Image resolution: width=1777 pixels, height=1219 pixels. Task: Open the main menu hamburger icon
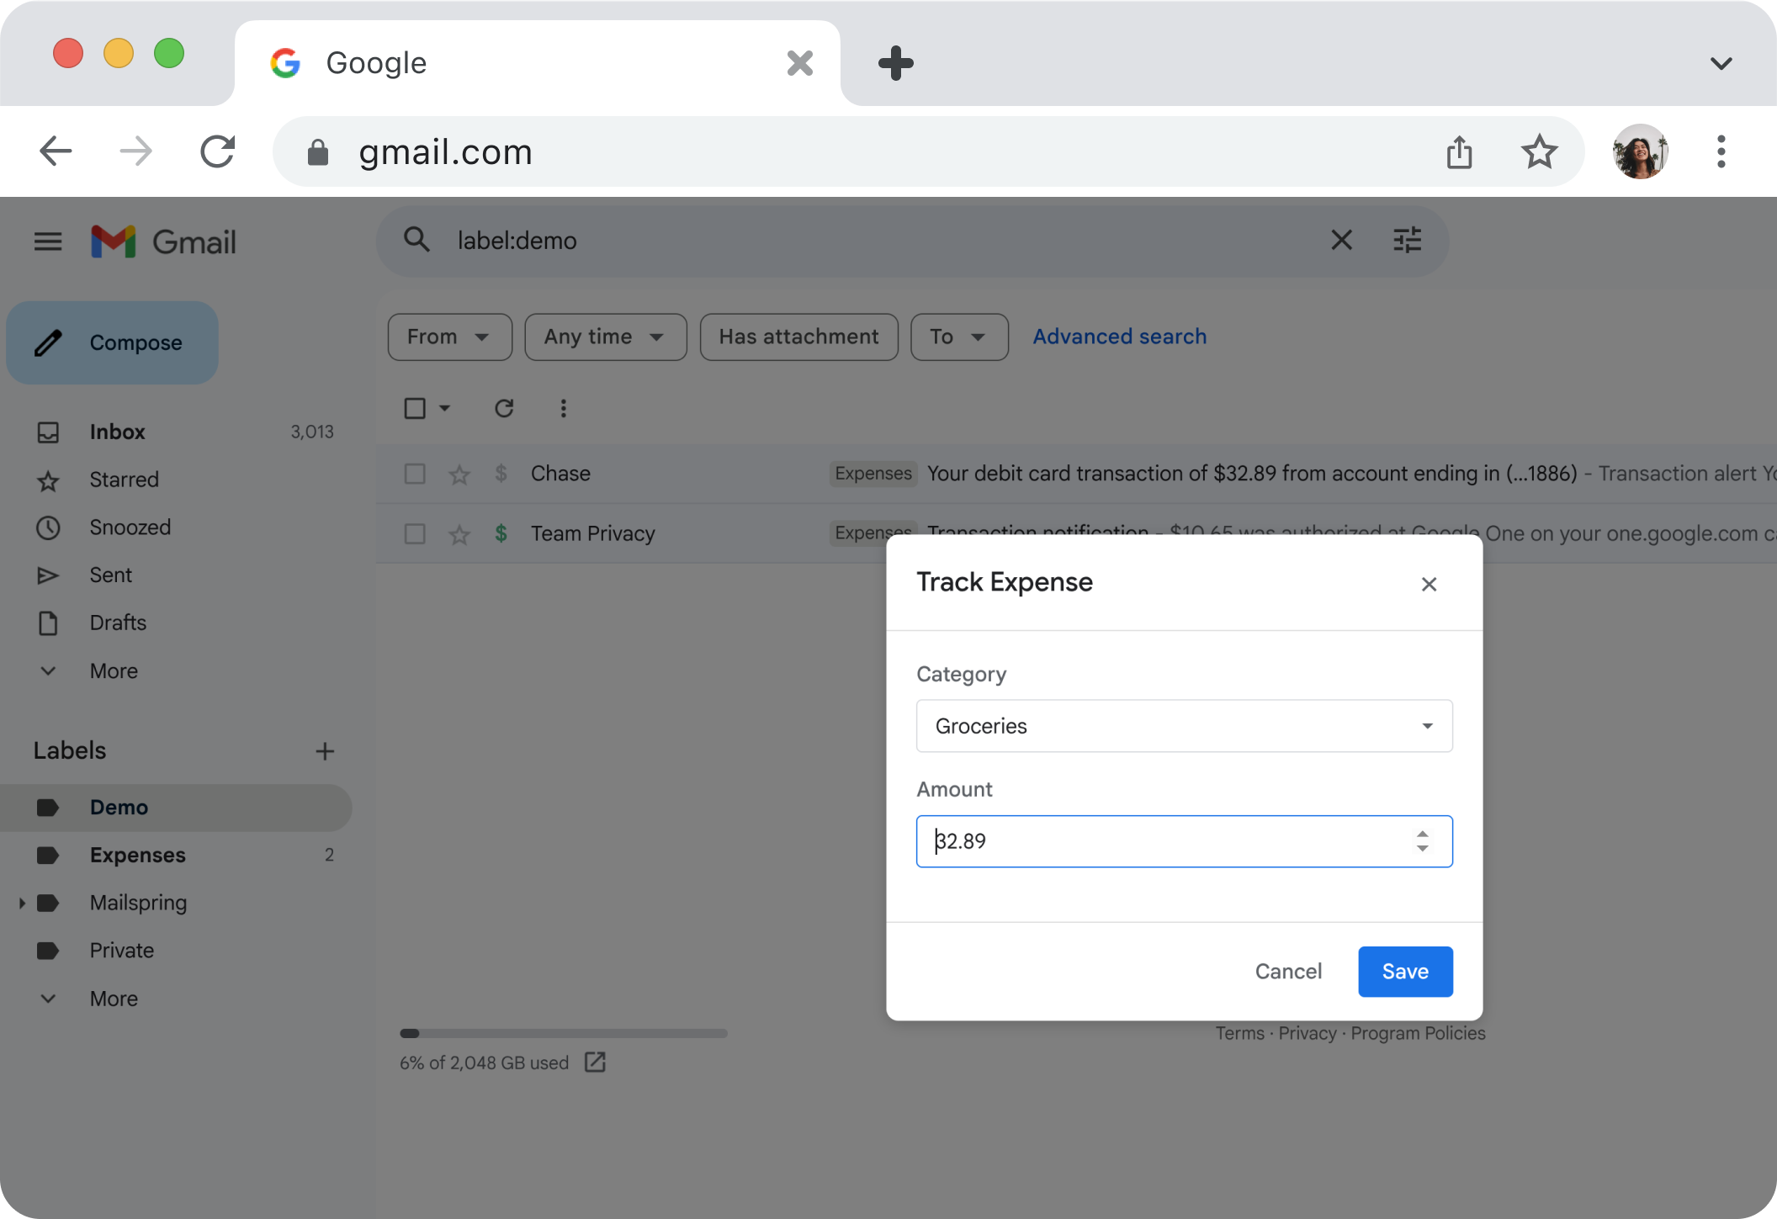48,242
